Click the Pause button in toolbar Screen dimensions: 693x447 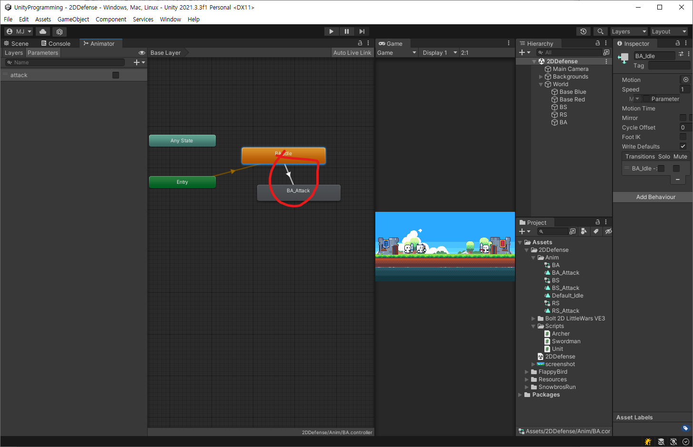(x=346, y=31)
